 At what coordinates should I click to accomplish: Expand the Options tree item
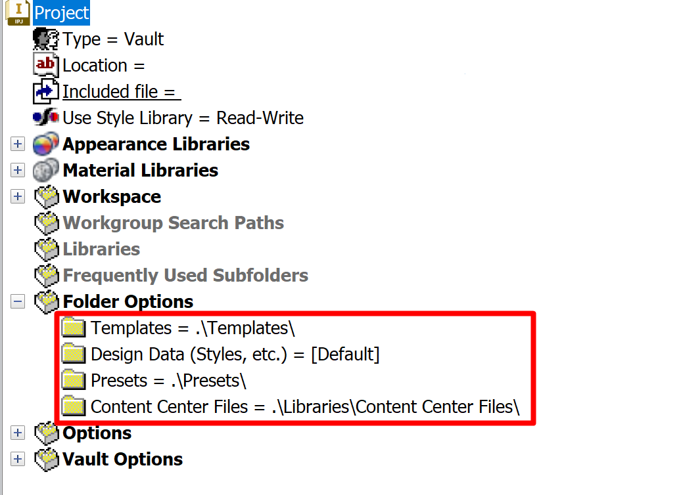(17, 433)
